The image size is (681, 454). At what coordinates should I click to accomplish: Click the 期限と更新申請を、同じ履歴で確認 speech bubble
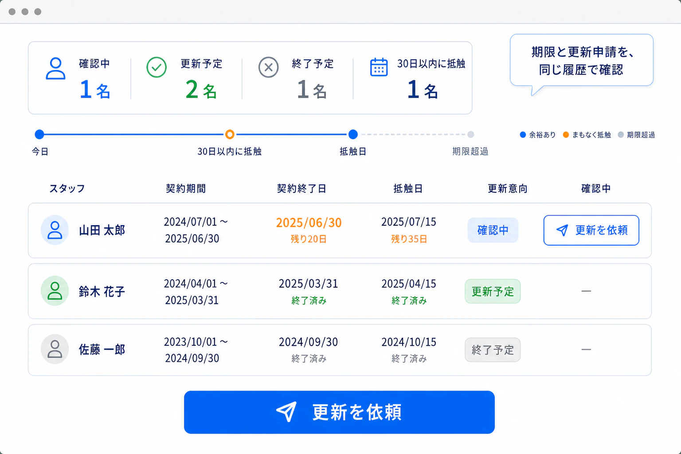pyautogui.click(x=581, y=61)
